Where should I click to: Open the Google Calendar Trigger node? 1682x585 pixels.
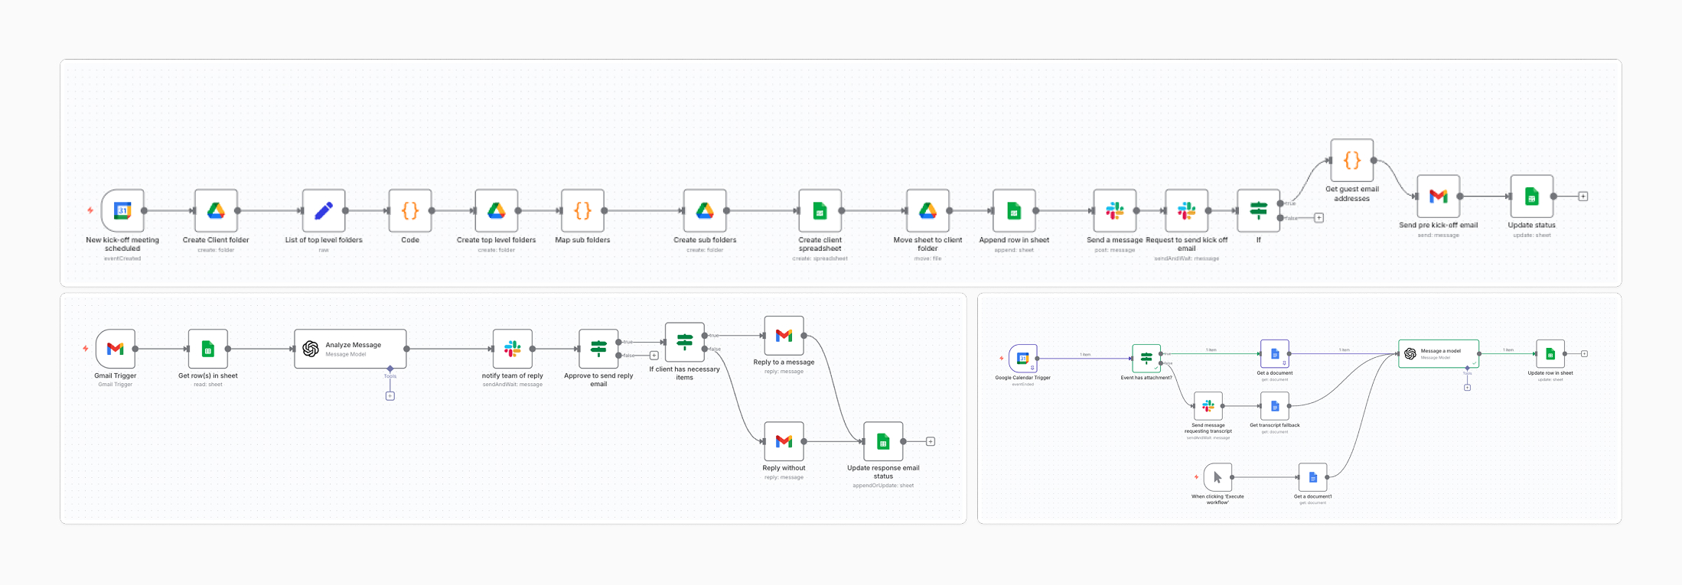(x=1023, y=358)
